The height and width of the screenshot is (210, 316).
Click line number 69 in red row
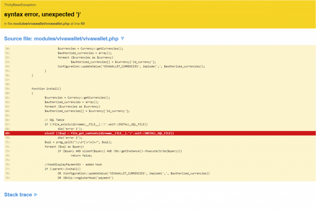point(8,133)
